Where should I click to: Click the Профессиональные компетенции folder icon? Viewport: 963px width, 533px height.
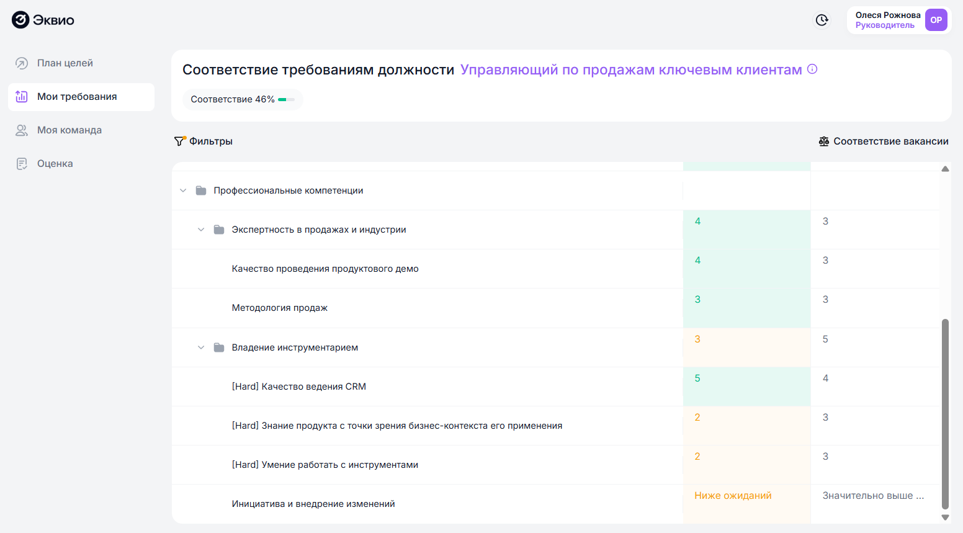[201, 190]
